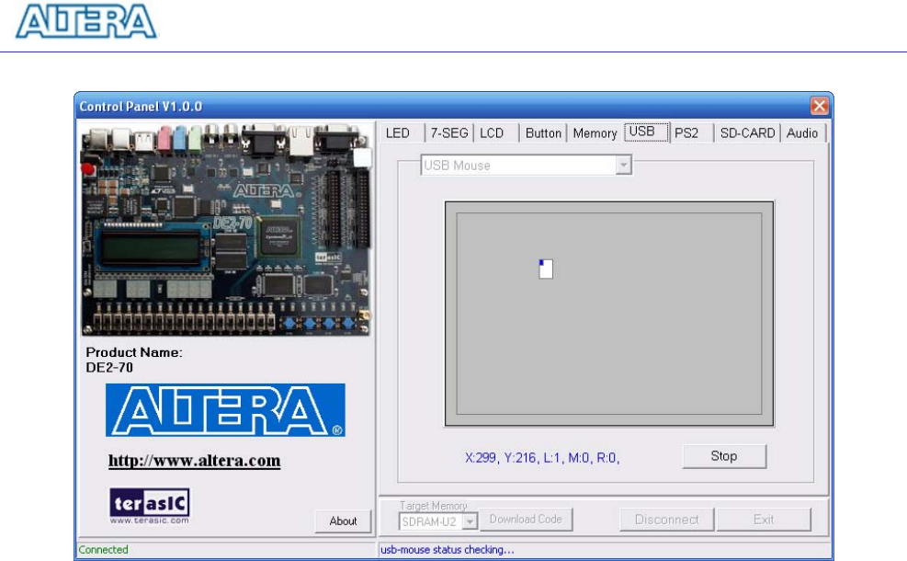
Task: Switch to the PS2 tab
Action: tap(691, 133)
